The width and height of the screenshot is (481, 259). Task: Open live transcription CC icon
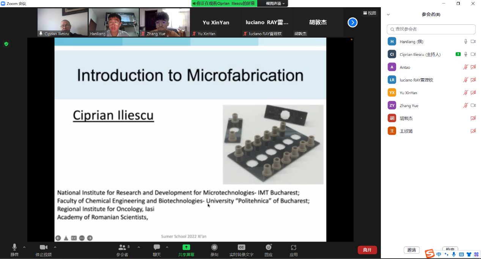[241, 247]
